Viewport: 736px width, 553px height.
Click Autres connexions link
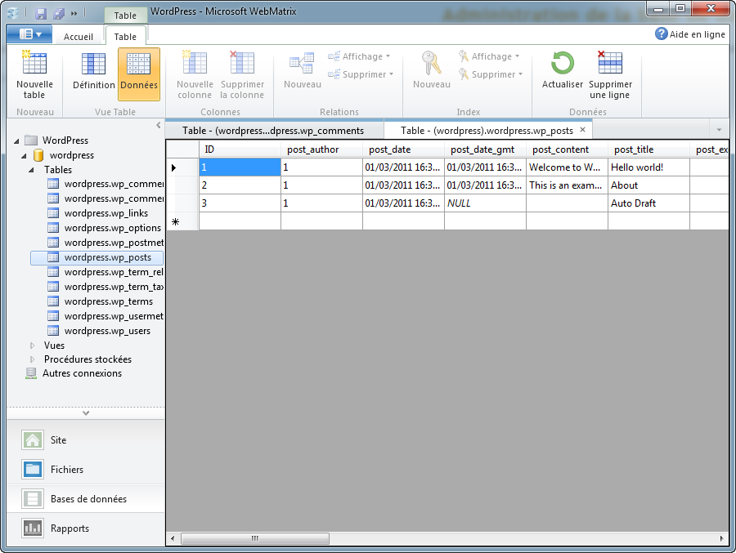(x=82, y=373)
